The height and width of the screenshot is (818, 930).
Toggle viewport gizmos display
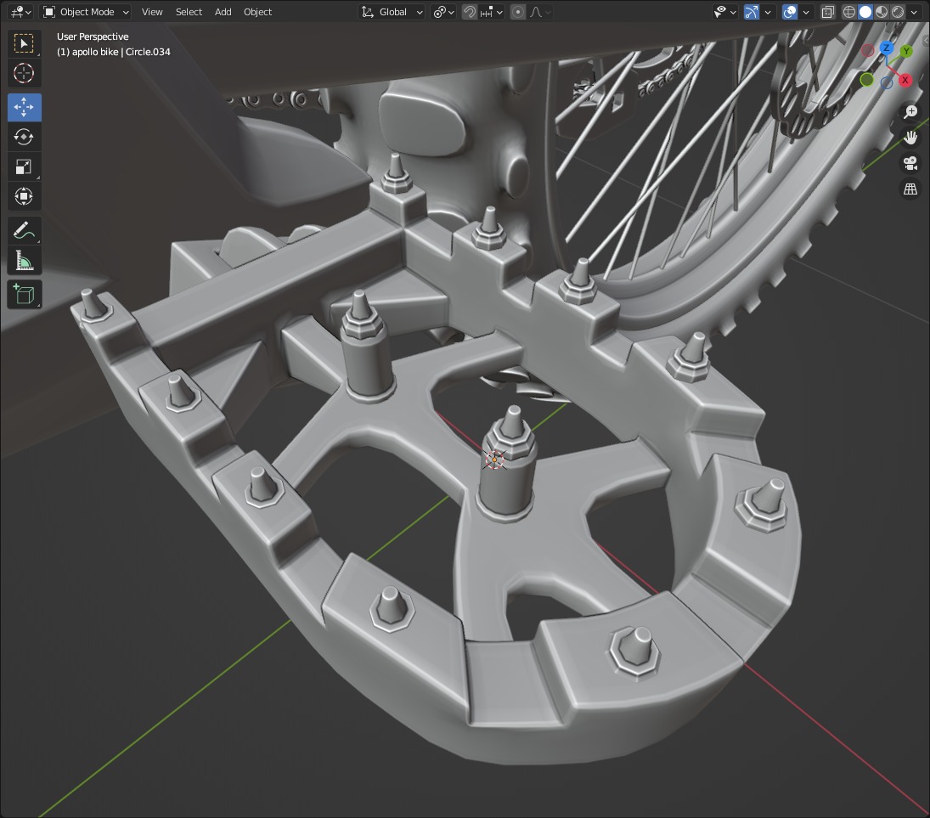752,12
